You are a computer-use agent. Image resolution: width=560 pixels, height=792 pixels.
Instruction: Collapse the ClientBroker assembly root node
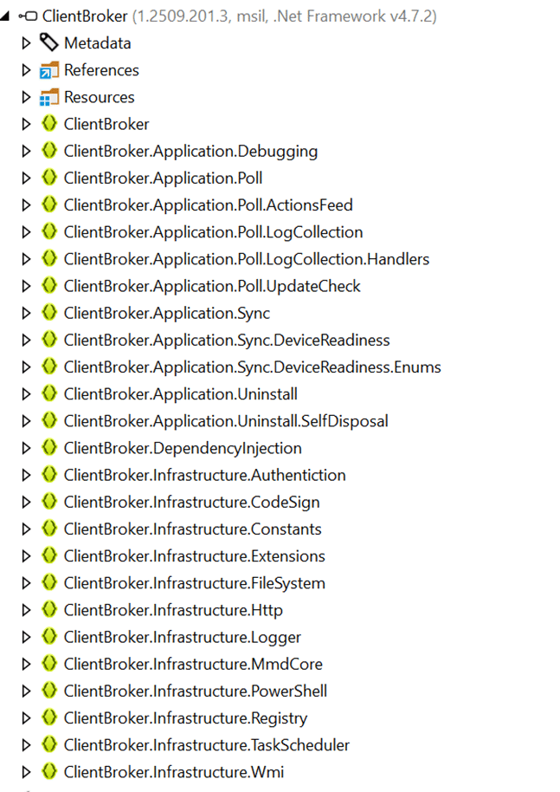pyautogui.click(x=7, y=16)
